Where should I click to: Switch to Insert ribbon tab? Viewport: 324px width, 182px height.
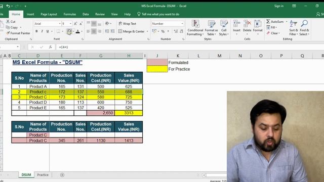[x=30, y=14]
